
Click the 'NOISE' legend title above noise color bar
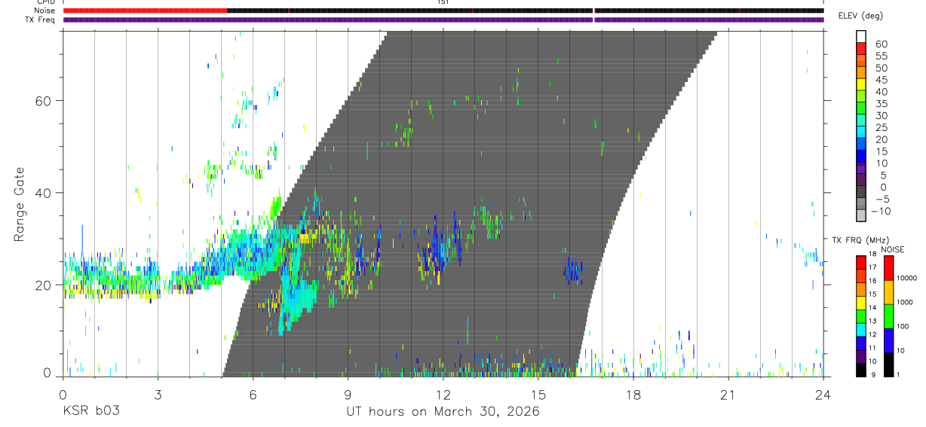[x=893, y=249]
